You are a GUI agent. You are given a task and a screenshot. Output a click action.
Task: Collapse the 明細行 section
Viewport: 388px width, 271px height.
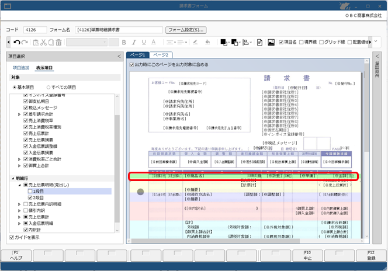point(13,178)
